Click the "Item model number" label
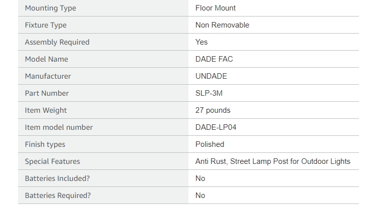The height and width of the screenshot is (207, 380). [x=59, y=127]
